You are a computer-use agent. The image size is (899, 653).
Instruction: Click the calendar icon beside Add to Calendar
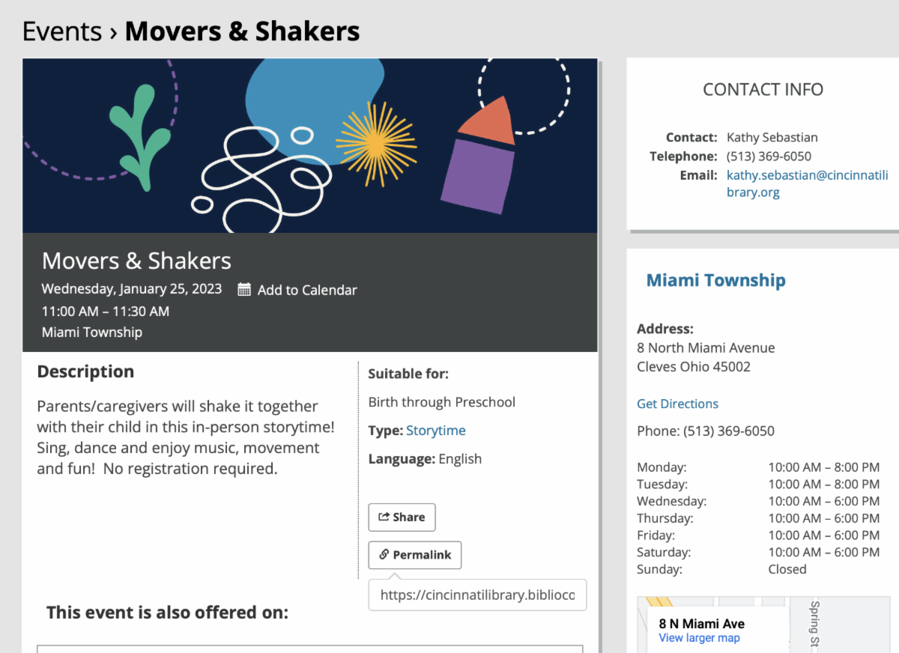click(x=244, y=290)
